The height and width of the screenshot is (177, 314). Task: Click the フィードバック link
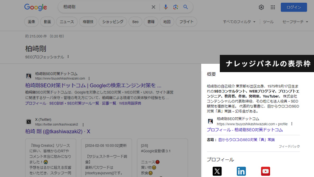pyautogui.click(x=289, y=146)
